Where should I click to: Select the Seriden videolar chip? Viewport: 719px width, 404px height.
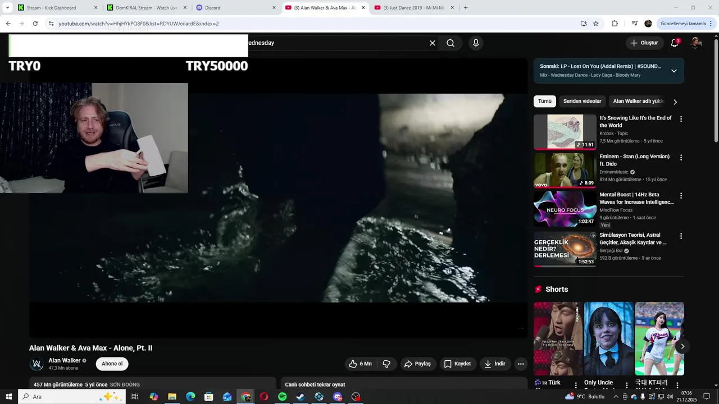click(x=582, y=102)
